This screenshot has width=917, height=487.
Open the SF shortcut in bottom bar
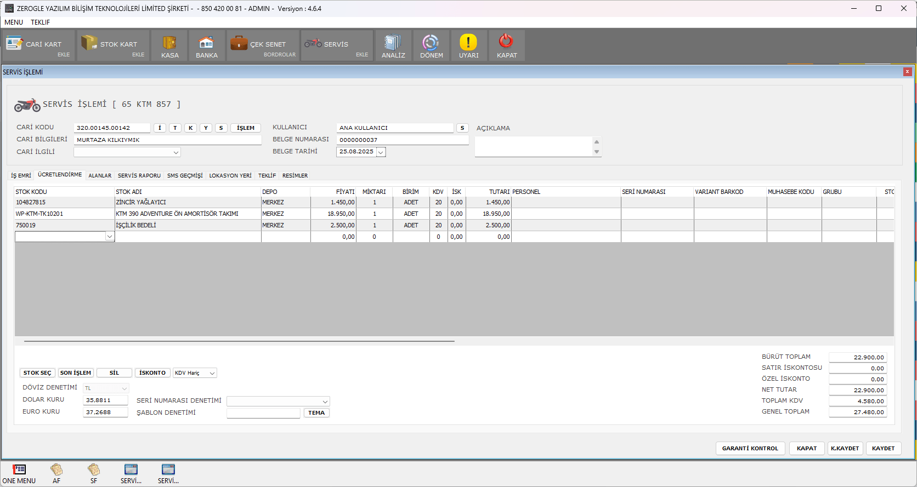coord(94,474)
